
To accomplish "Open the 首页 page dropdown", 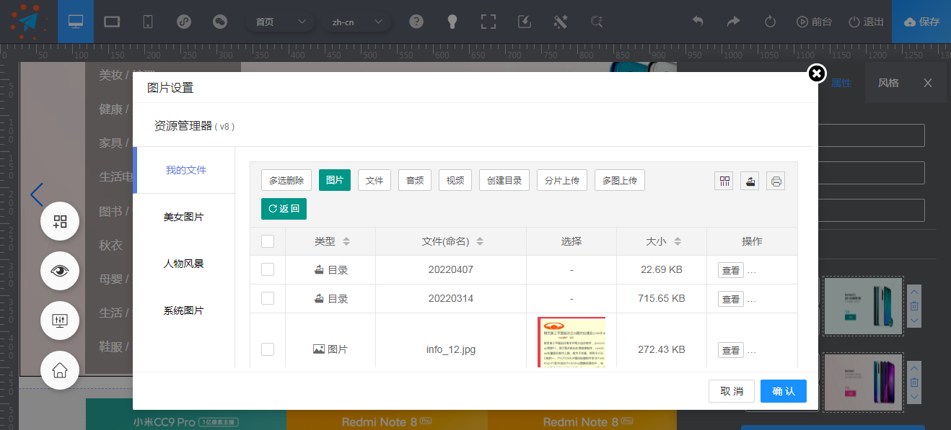I will pos(280,21).
